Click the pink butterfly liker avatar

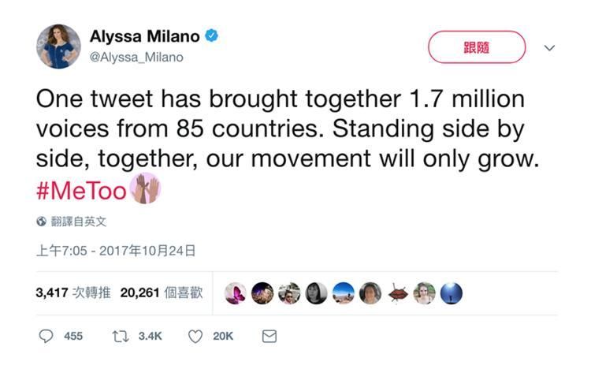(236, 293)
